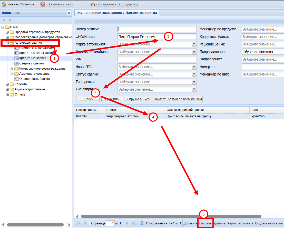
Task: Open the Марка автомобиля dropdown
Action: pyautogui.click(x=194, y=44)
